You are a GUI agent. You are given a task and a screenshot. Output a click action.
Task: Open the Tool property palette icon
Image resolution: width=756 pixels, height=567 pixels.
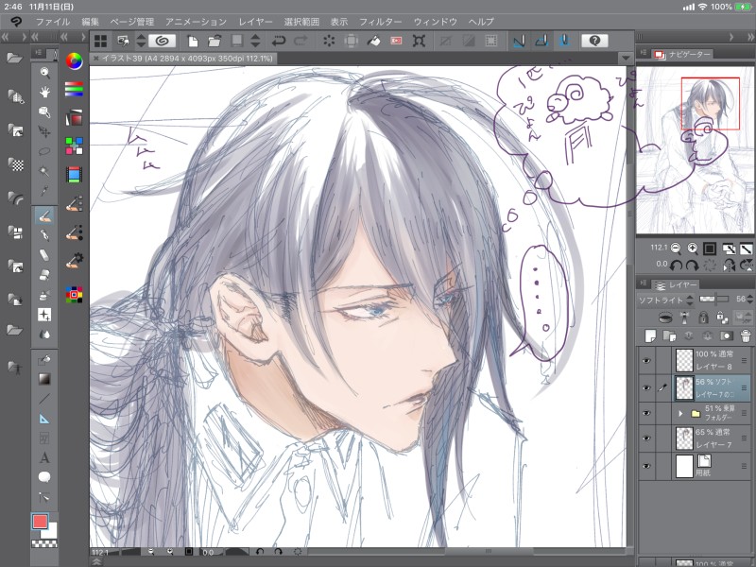[x=75, y=261]
